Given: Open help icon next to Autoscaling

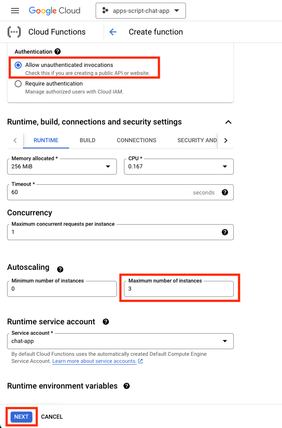Looking at the screenshot, I should point(60,269).
